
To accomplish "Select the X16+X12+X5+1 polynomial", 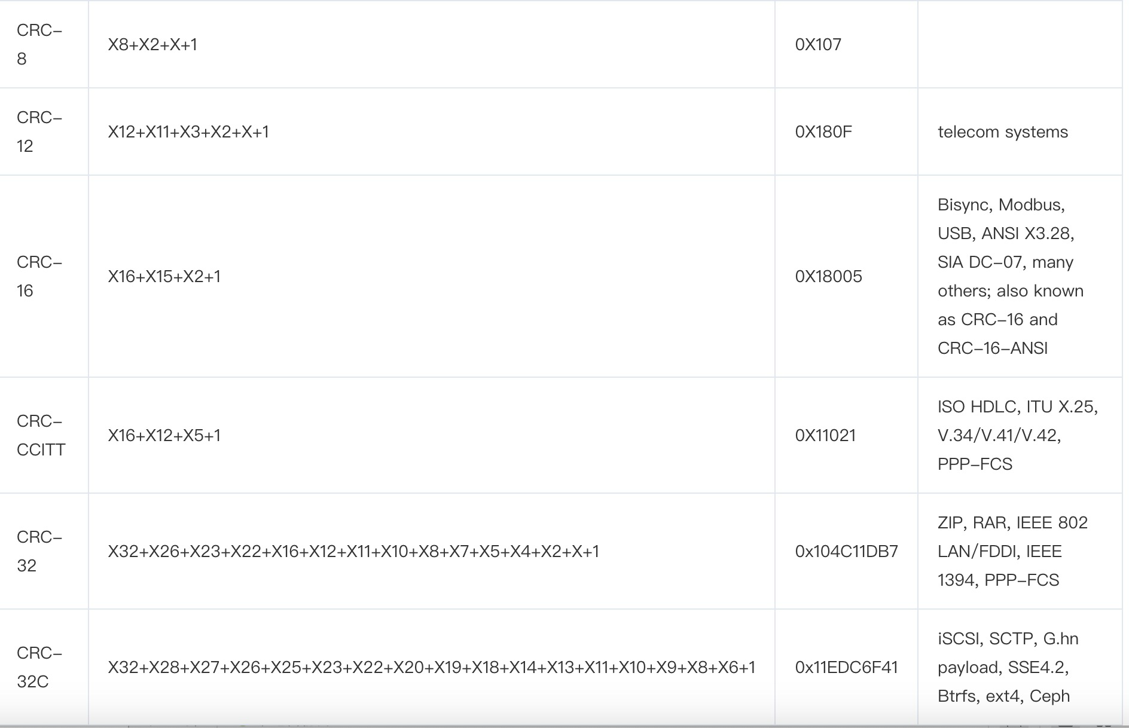I will pos(164,435).
